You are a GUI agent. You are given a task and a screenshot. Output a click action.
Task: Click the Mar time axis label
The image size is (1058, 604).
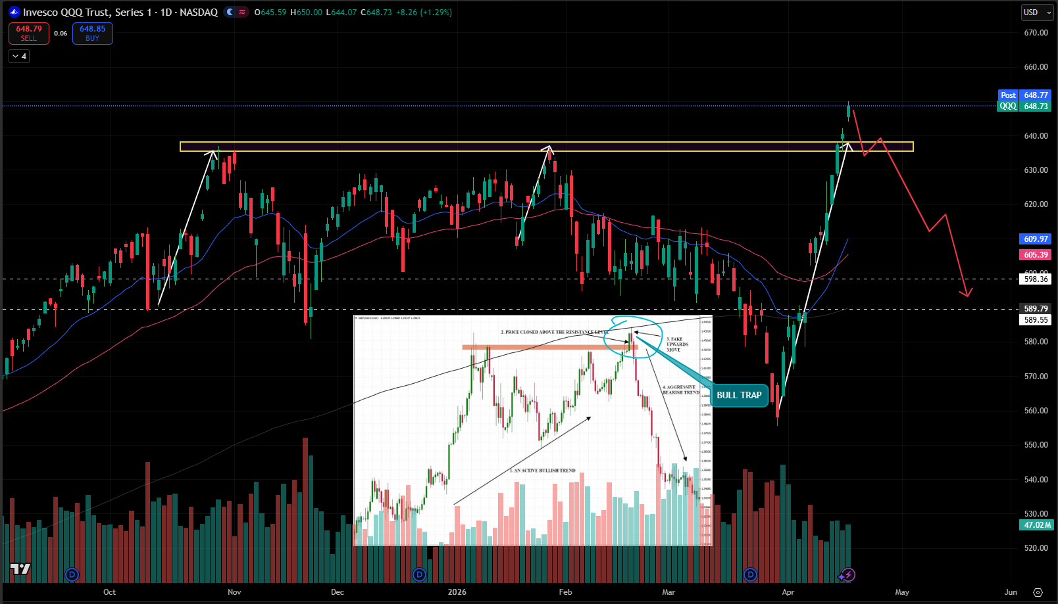[x=668, y=592]
